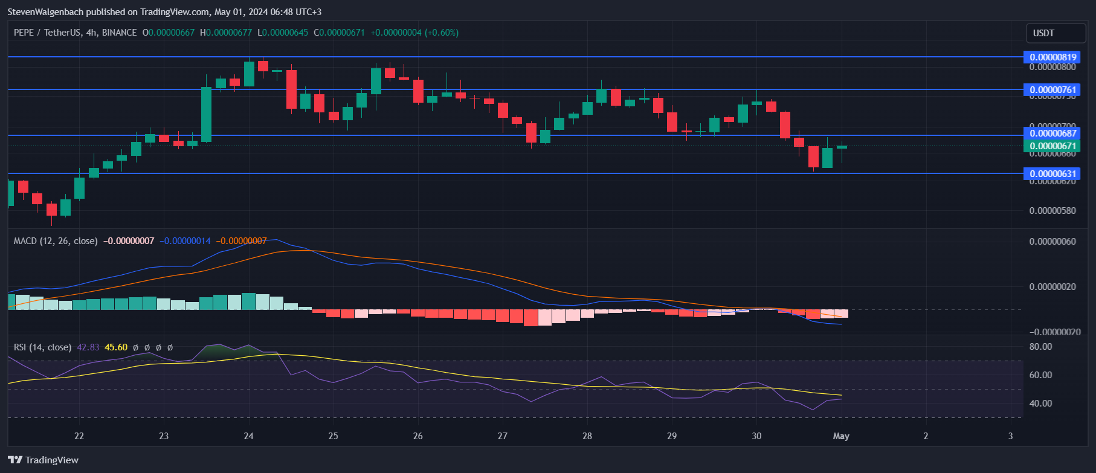1096x473 pixels.
Task: Click date label 2 on time axis
Action: (926, 436)
